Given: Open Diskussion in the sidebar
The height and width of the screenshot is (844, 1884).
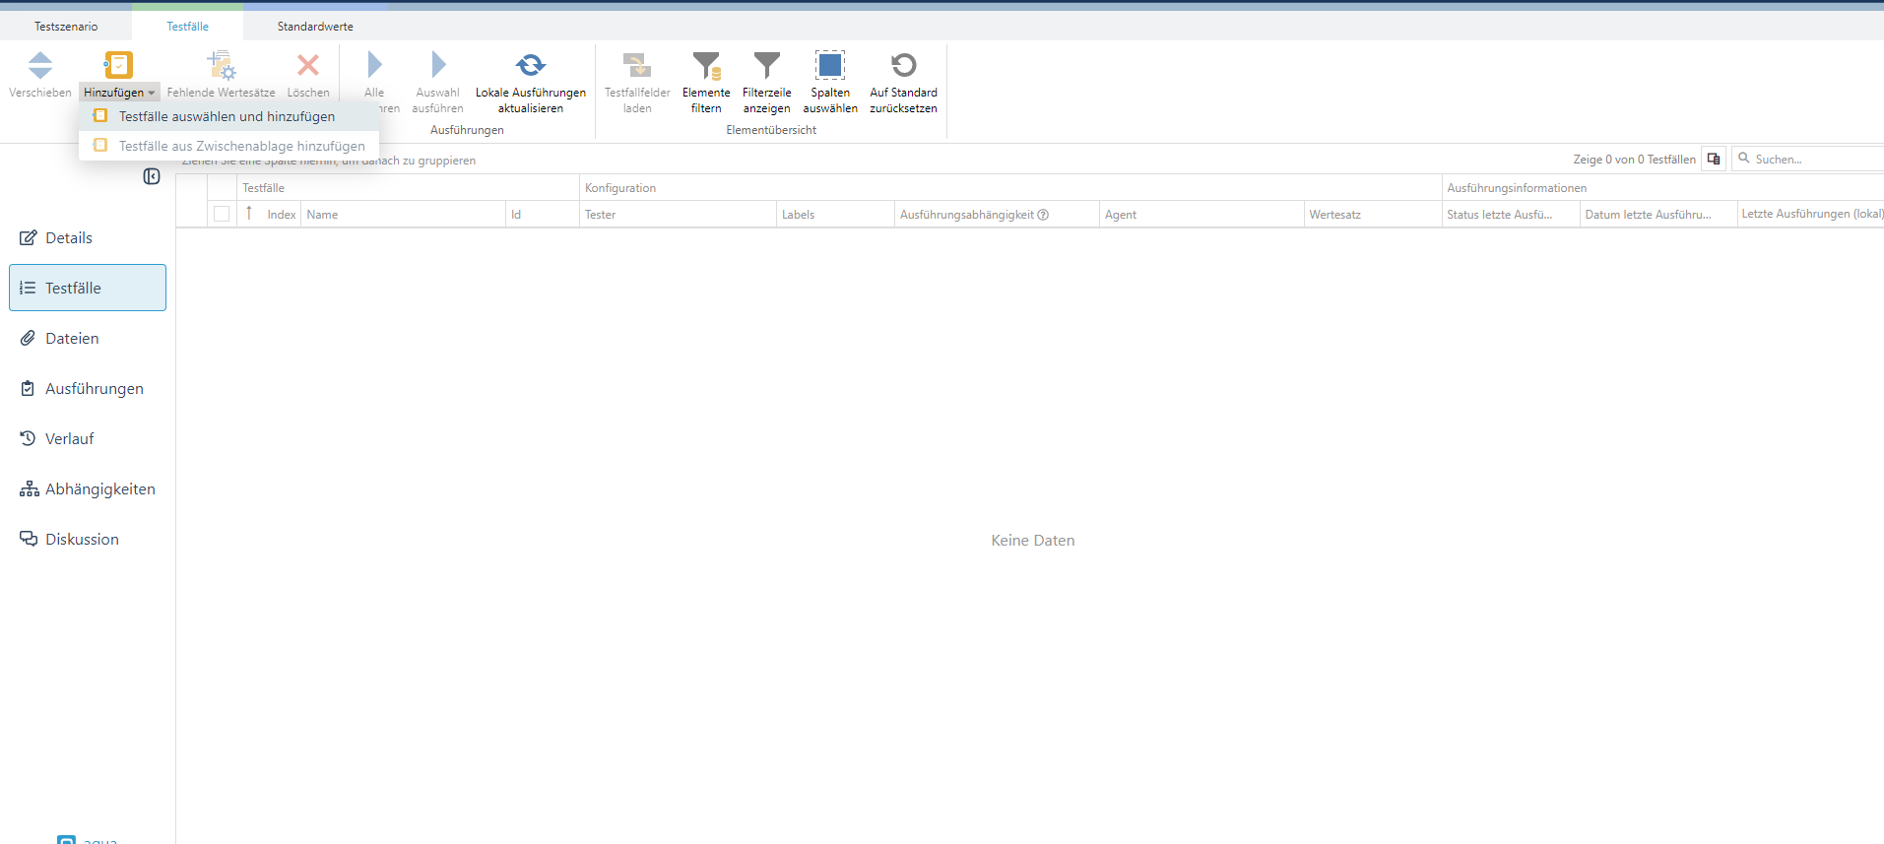Looking at the screenshot, I should coord(82,540).
